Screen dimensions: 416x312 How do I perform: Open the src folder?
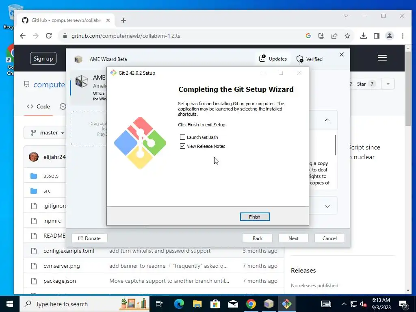[x=47, y=191]
